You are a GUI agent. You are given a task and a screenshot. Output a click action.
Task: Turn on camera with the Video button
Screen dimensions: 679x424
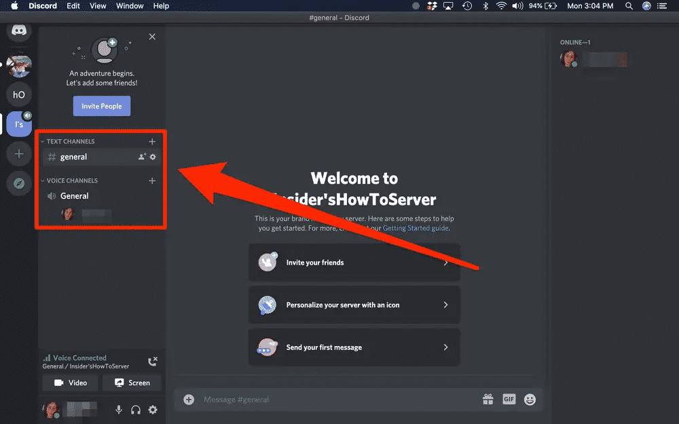(x=69, y=383)
